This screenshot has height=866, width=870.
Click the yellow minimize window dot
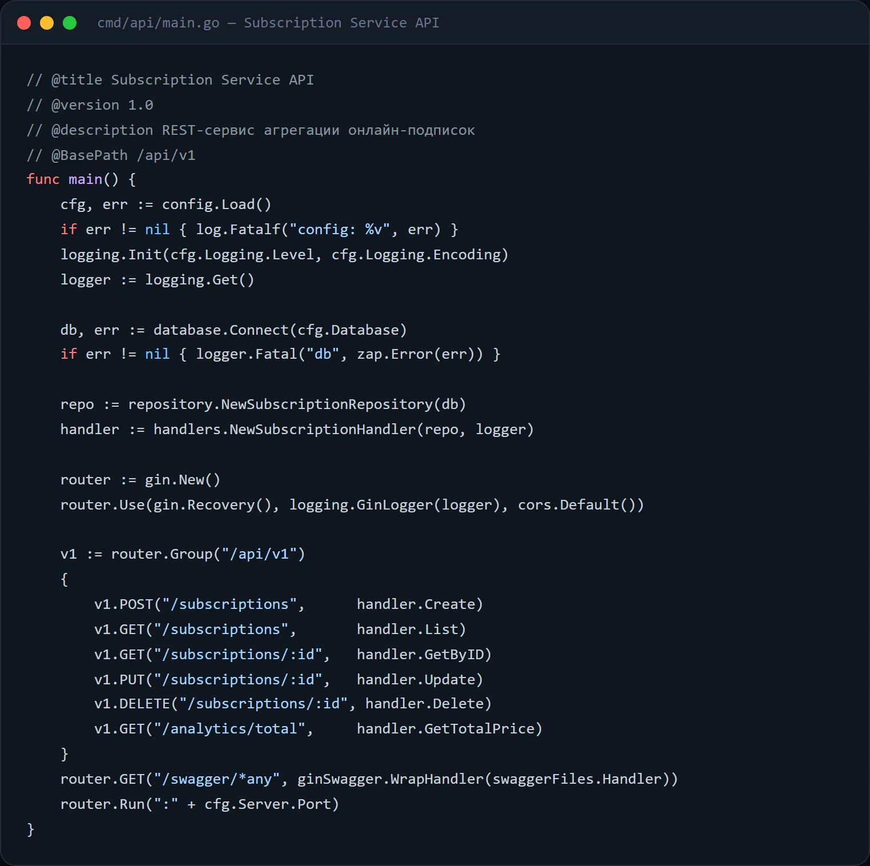click(x=47, y=23)
